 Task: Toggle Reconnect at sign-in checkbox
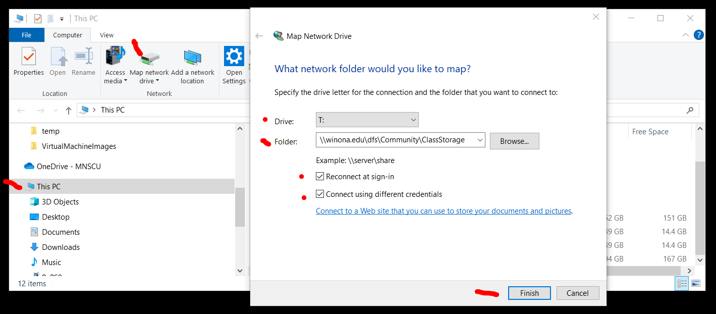(320, 177)
